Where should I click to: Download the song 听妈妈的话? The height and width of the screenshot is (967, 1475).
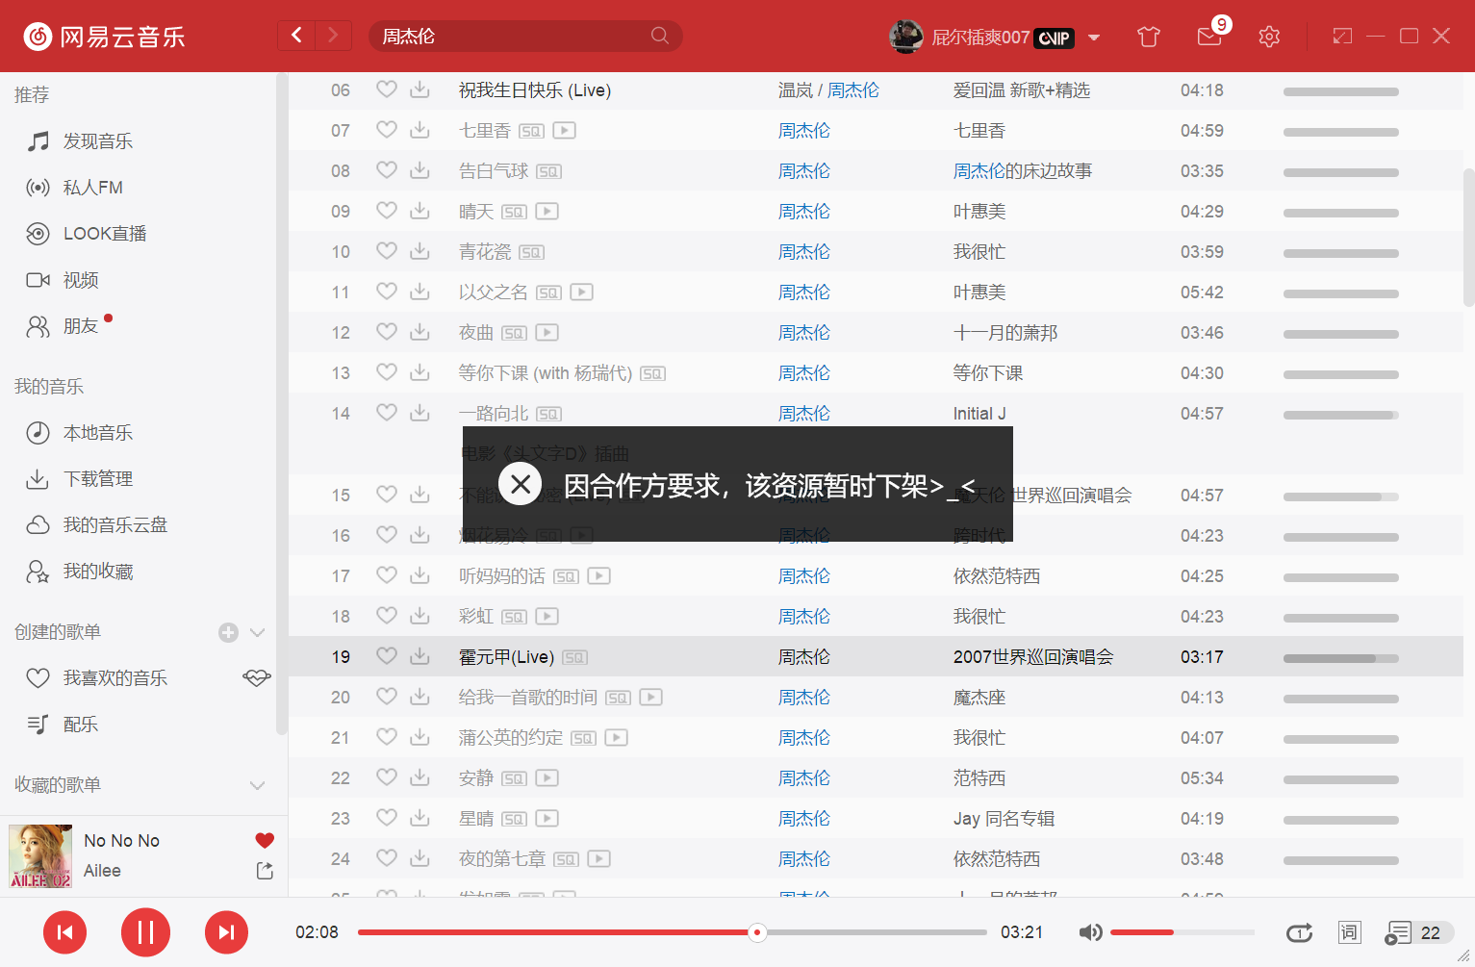pyautogui.click(x=420, y=575)
